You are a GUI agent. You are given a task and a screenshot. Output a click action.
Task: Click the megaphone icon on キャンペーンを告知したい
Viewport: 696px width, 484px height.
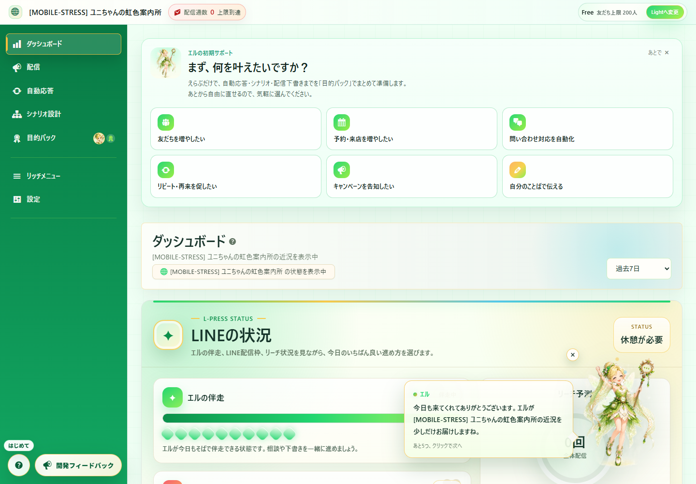pos(342,170)
